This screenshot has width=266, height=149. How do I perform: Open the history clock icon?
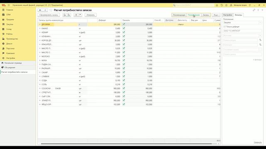tap(222, 5)
